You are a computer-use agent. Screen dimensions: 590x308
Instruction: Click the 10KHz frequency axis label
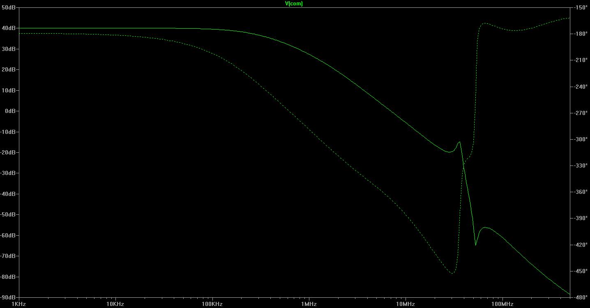[x=115, y=304]
